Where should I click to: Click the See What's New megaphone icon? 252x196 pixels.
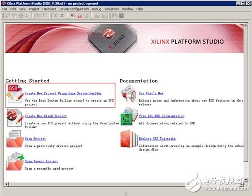129,94
